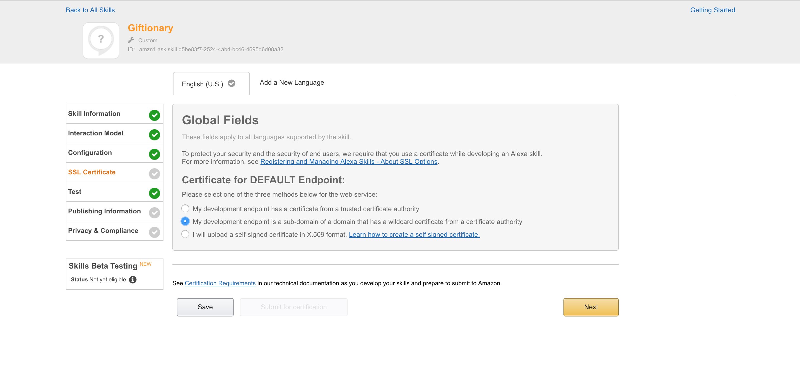Click the Publishing Information gray status icon
The width and height of the screenshot is (800, 368).
(154, 213)
